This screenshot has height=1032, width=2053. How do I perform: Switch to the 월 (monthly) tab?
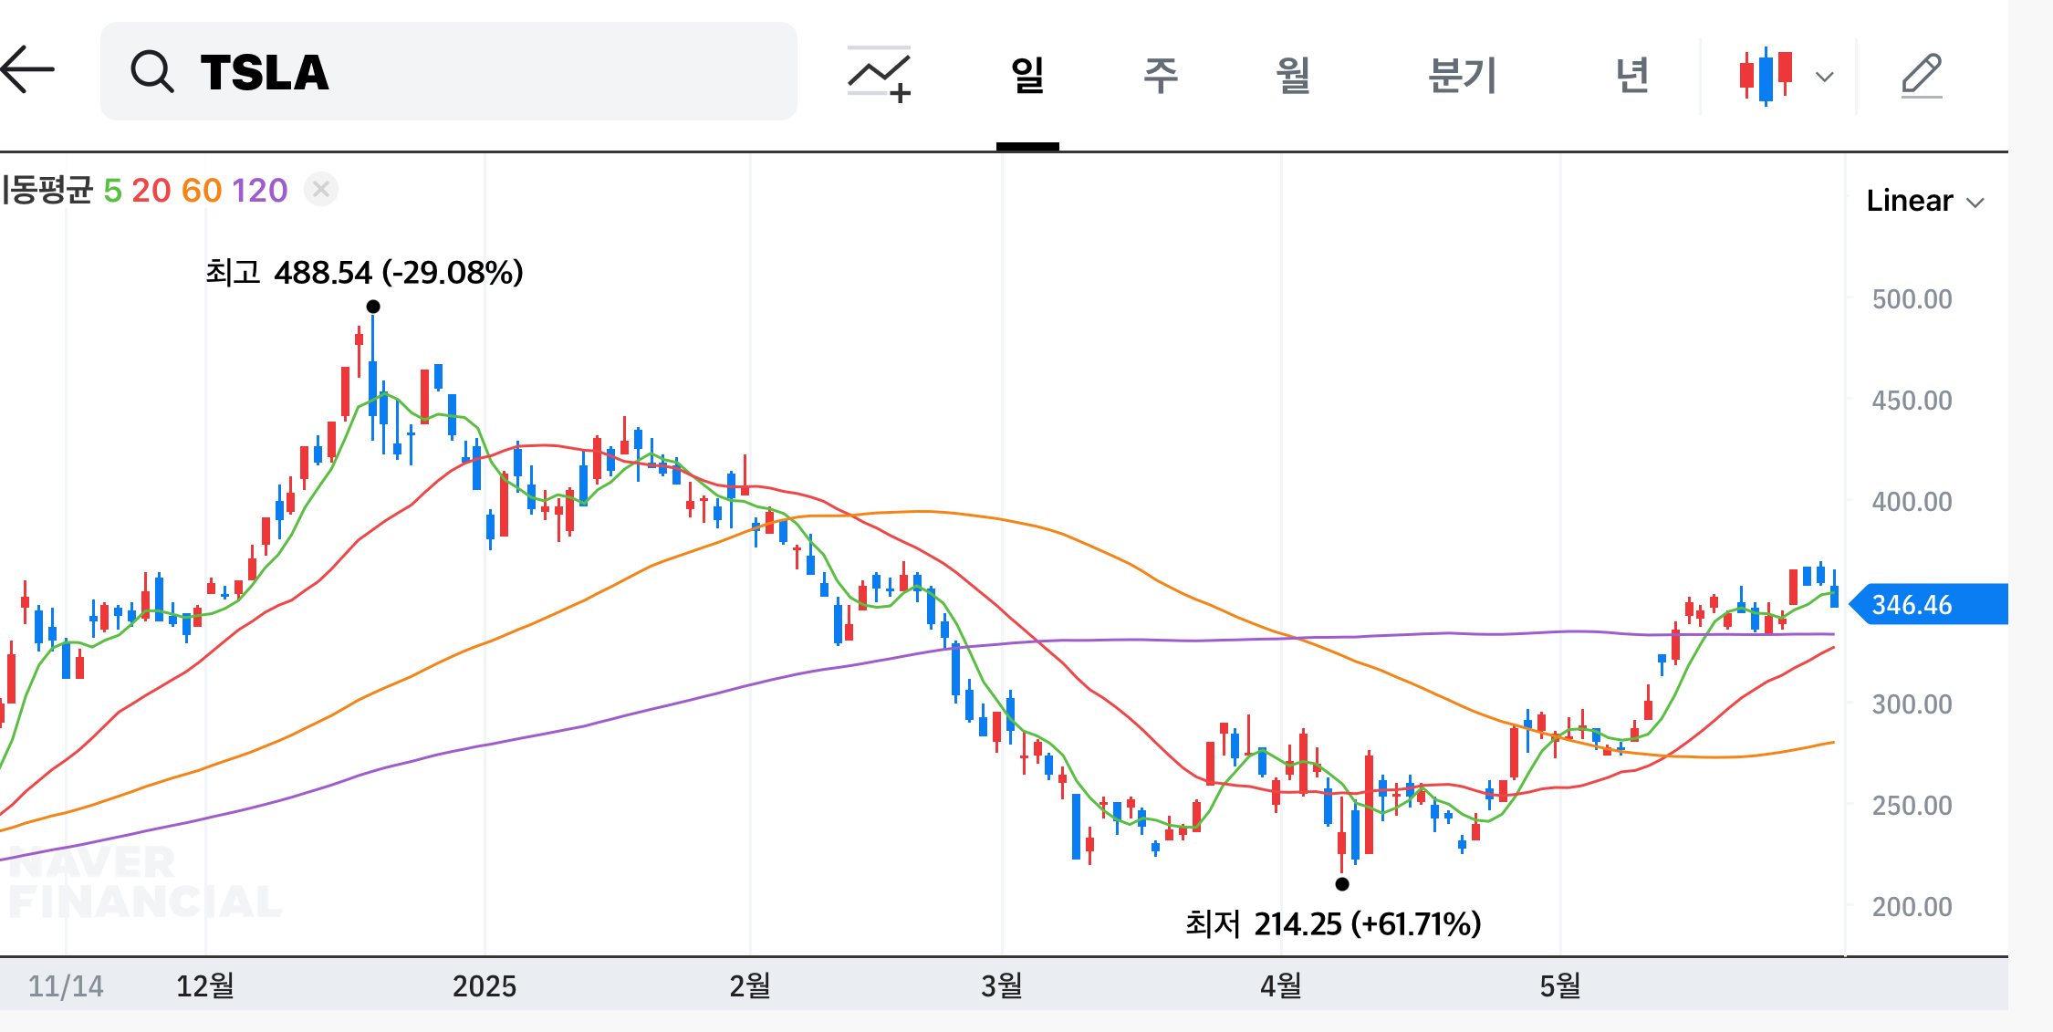[1293, 75]
